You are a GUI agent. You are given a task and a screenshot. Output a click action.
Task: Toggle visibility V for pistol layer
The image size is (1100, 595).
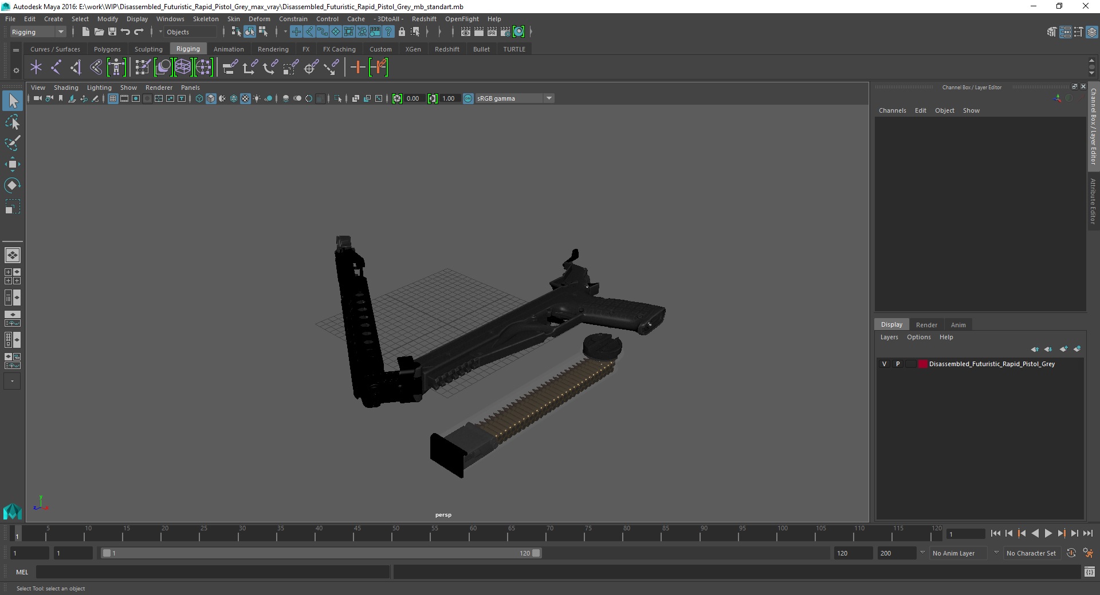(884, 364)
